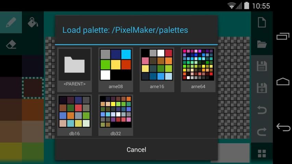Tap the save floppy disk icon
Screen dimensions: 292x164
pos(262,66)
